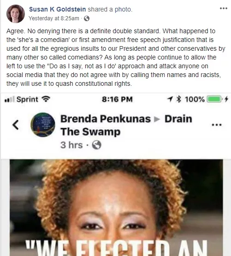The image size is (231, 256).
Task: Click the arrow between Brenda Penkunas and Drain
Action: coord(157,119)
